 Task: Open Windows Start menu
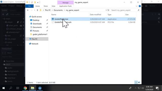3,88
